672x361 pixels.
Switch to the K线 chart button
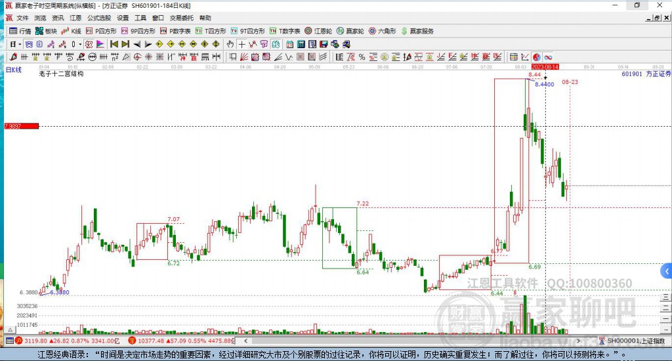coord(71,31)
